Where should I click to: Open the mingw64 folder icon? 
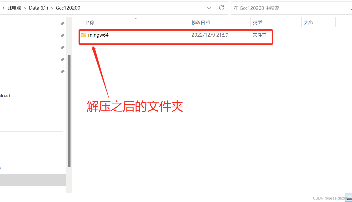pyautogui.click(x=83, y=35)
